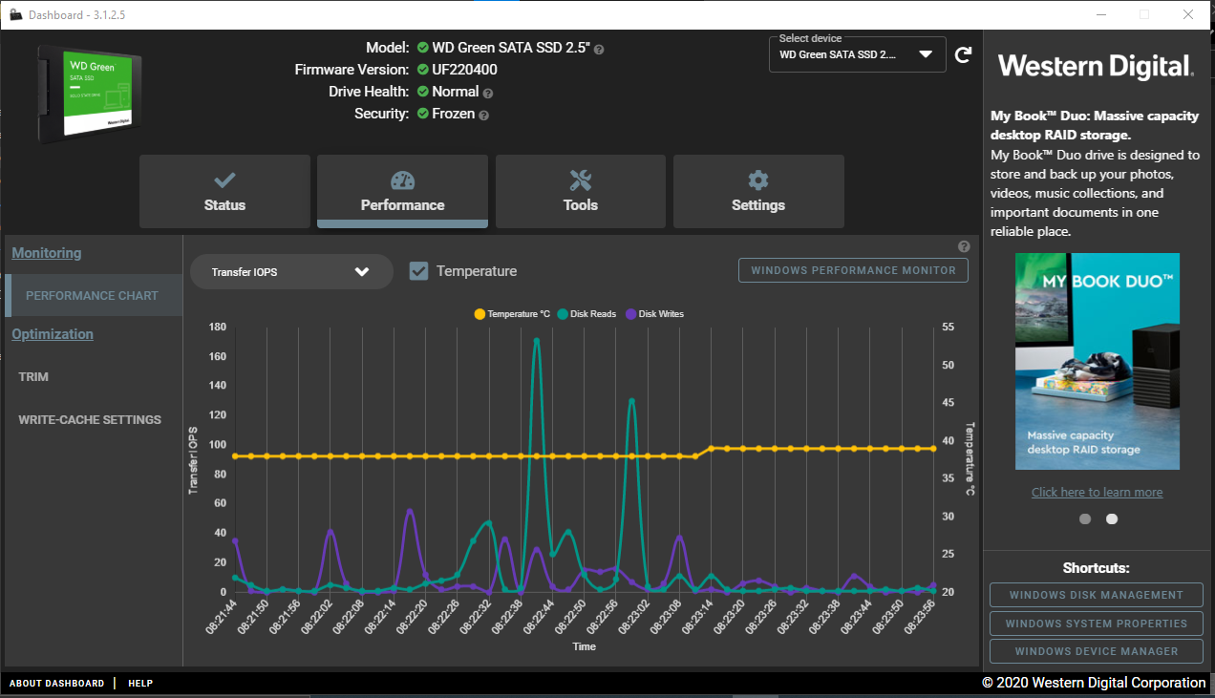This screenshot has height=698, width=1215.
Task: Click the Monitoring section heading
Action: coord(47,253)
